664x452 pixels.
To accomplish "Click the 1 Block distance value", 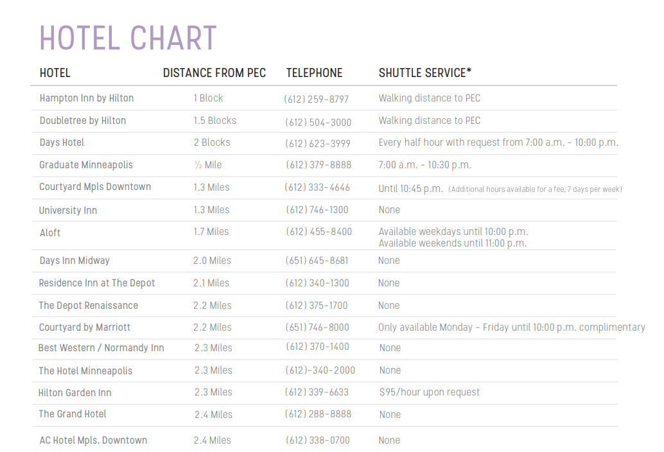I will click(x=208, y=98).
